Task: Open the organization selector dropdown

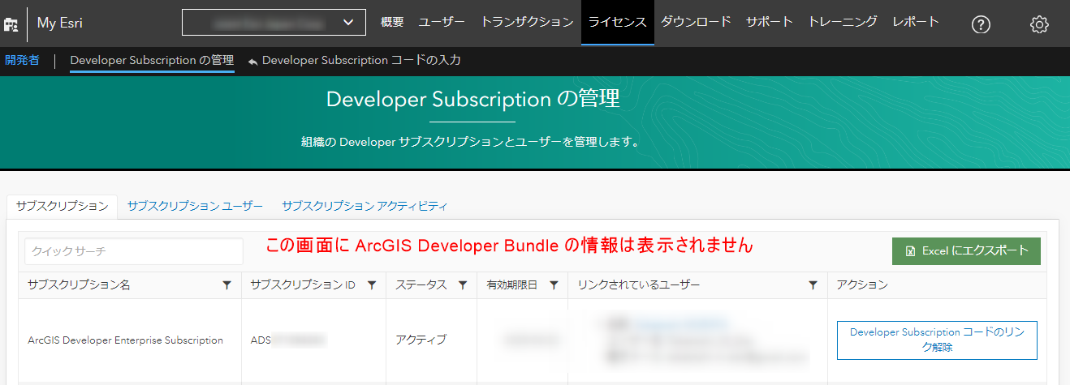Action: tap(274, 23)
